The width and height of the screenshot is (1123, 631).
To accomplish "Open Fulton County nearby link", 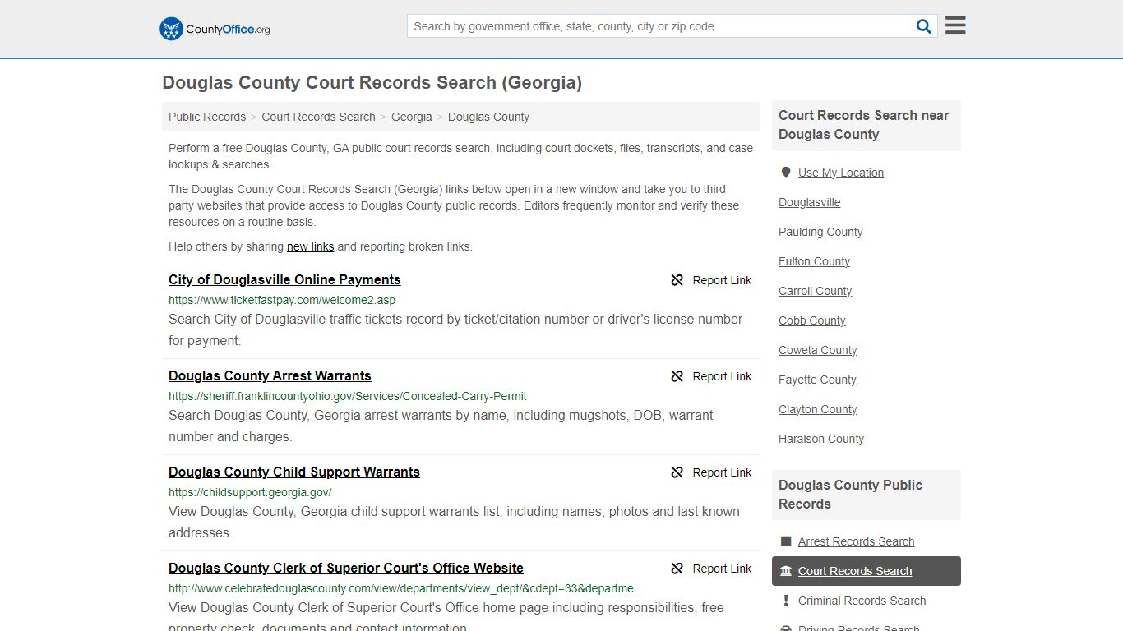I will 814,261.
